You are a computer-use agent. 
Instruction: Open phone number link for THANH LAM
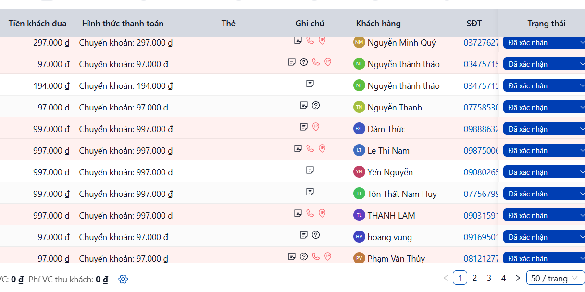point(481,216)
